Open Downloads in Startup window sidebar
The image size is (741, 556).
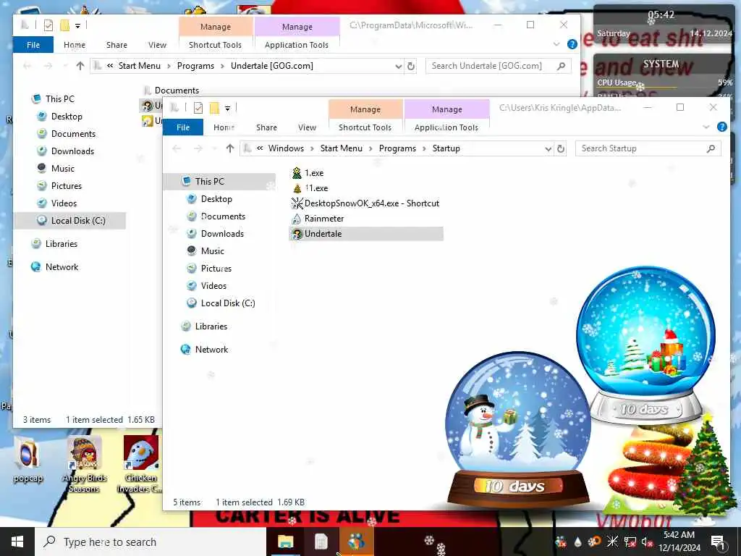tap(221, 234)
